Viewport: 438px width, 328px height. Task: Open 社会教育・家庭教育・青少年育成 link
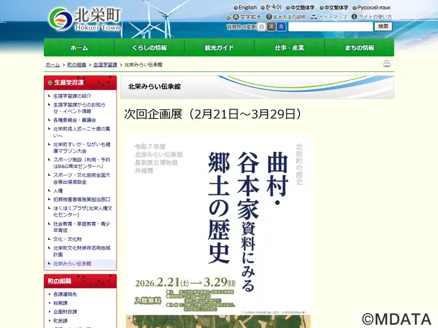(82, 227)
